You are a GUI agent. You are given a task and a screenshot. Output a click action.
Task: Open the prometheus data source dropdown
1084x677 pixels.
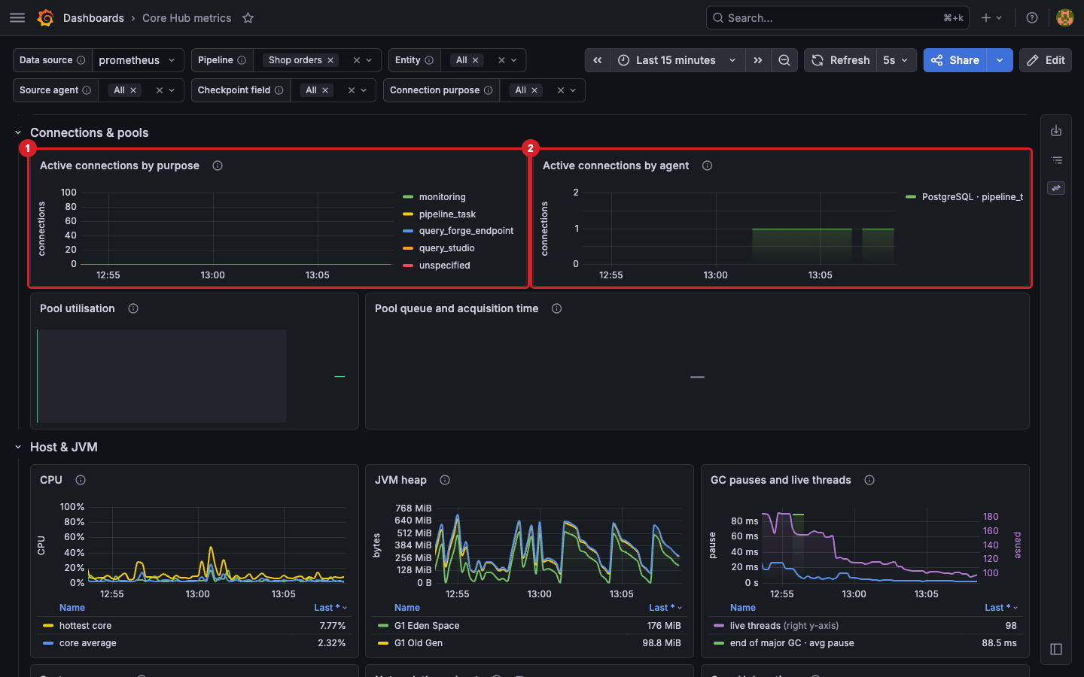(138, 60)
